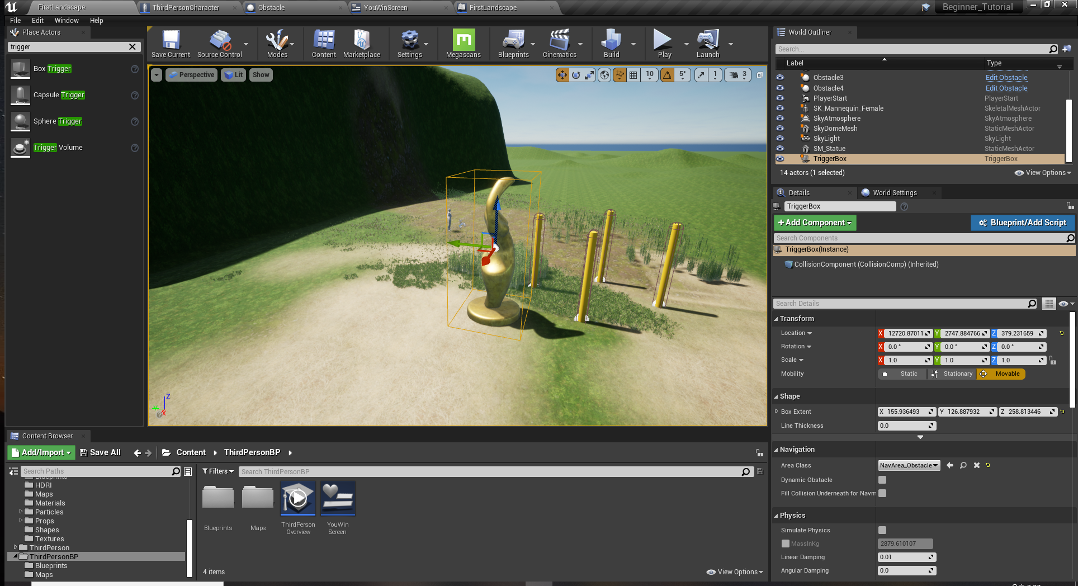Open the Lit view mode dropdown

[x=234, y=75]
